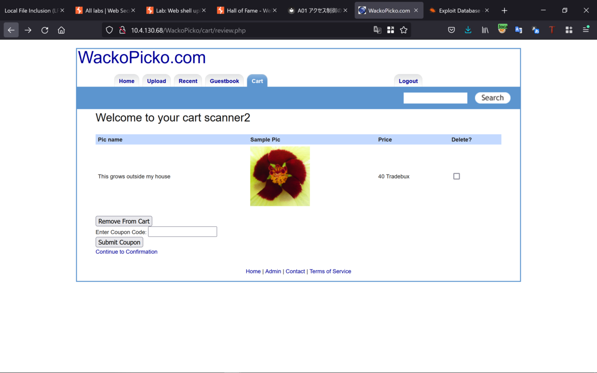
Task: Open the Library bookmarks and history icon
Action: (485, 30)
